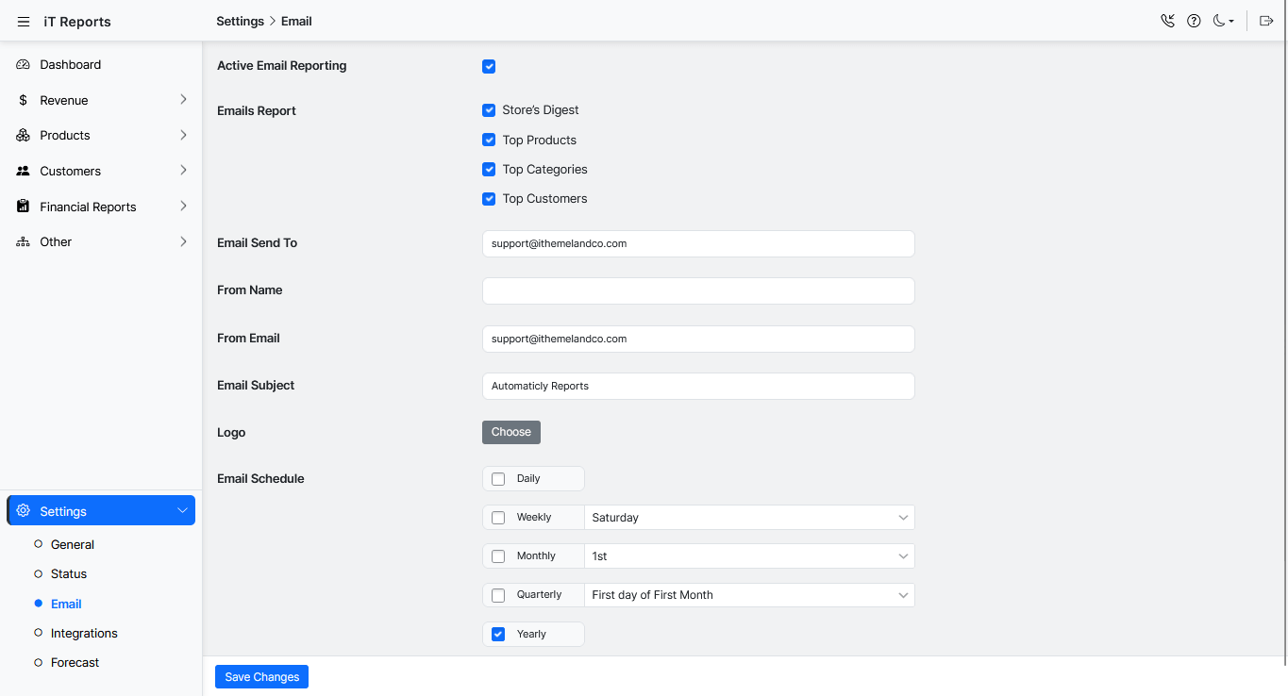1288x696 pixels.
Task: Click the Settings gear icon
Action: point(24,511)
